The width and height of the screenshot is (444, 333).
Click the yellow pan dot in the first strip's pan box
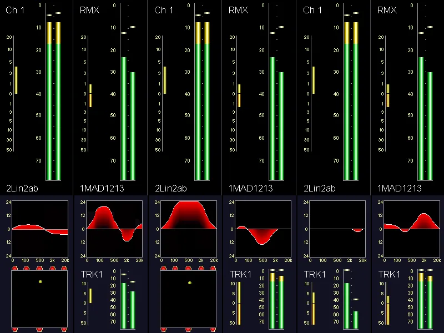pos(41,281)
